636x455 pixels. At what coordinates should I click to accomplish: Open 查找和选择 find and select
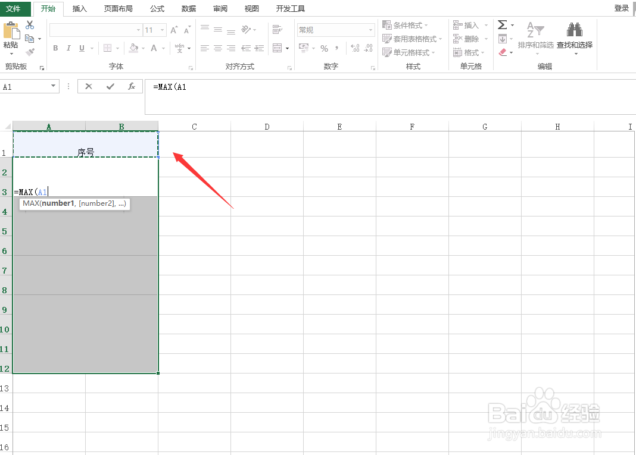575,38
